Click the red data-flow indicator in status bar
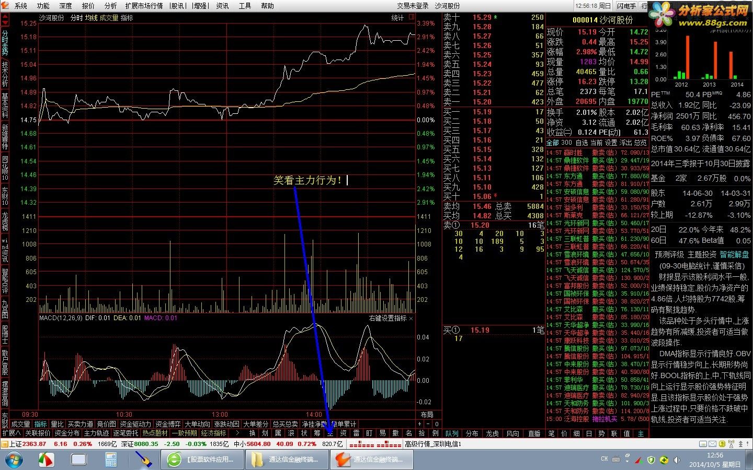The height and width of the screenshot is (470, 753). click(x=375, y=444)
